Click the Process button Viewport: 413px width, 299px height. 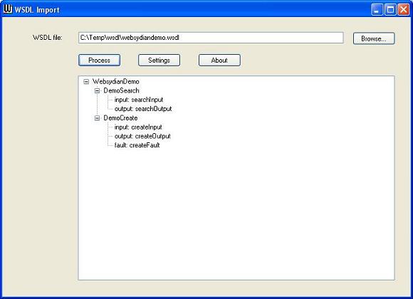pos(99,61)
